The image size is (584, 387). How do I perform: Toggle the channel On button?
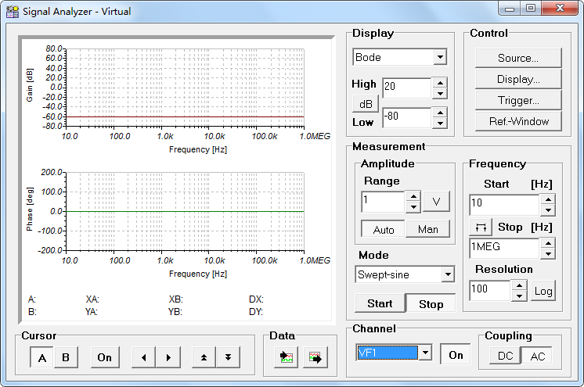coord(456,355)
